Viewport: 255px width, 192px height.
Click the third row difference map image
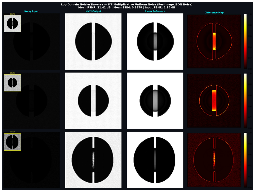pos(214,160)
